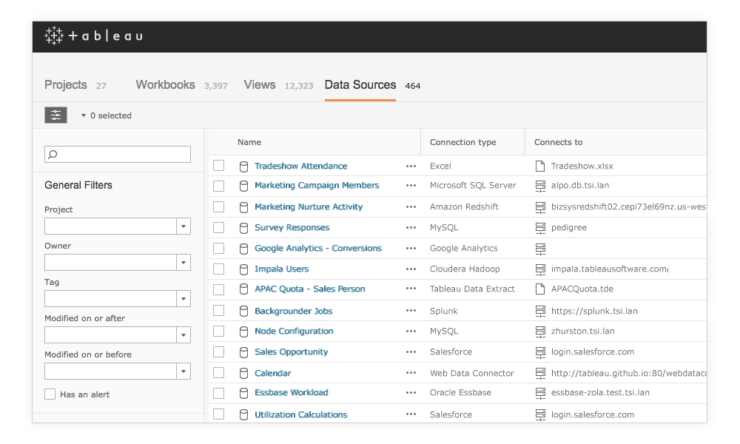Click server icon next to alpo.db.tsi.lan
740x444 pixels.
pyautogui.click(x=540, y=186)
